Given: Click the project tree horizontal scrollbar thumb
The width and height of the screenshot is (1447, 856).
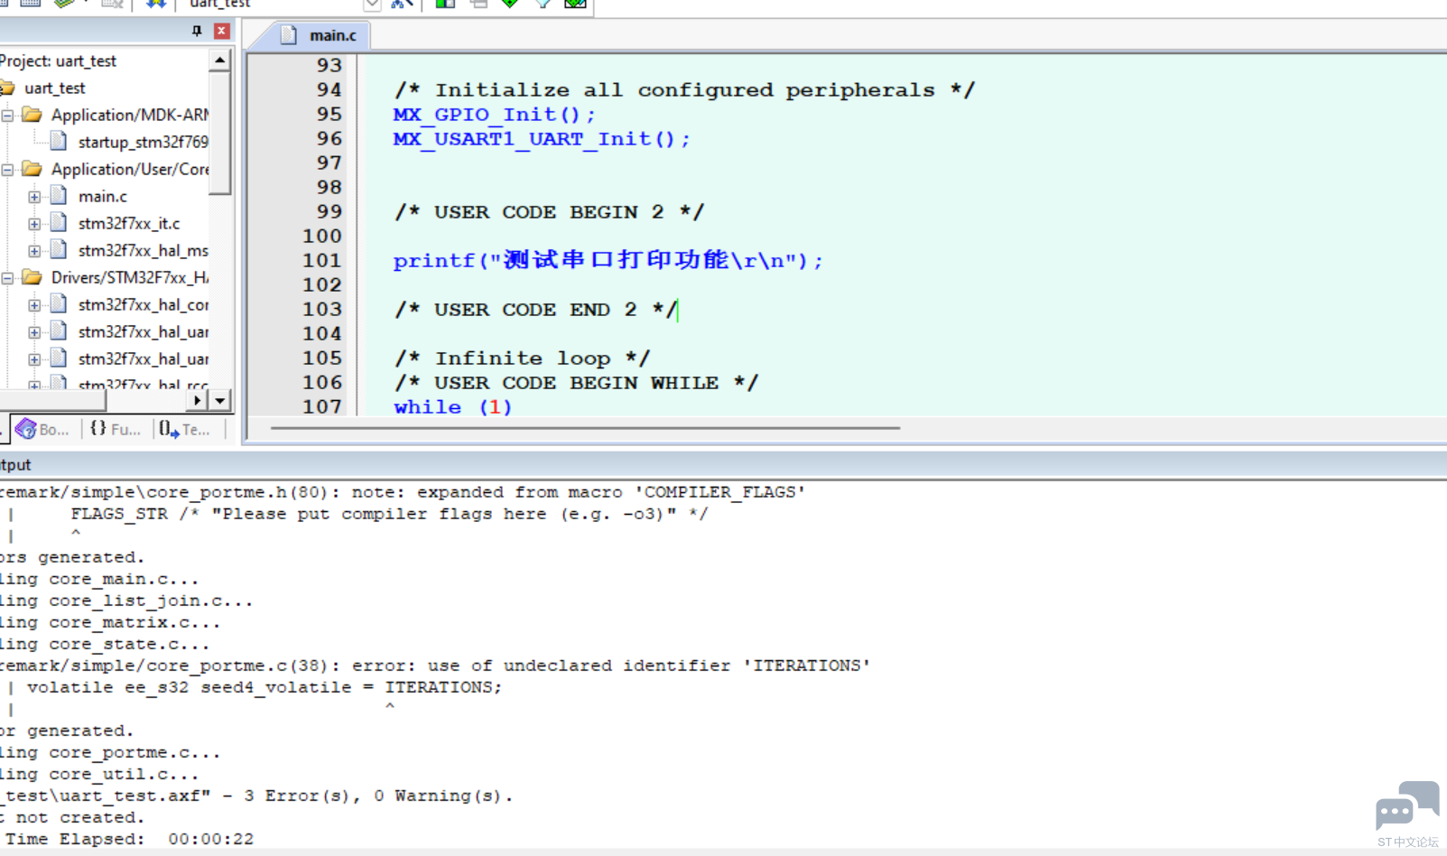Looking at the screenshot, I should click(x=52, y=400).
